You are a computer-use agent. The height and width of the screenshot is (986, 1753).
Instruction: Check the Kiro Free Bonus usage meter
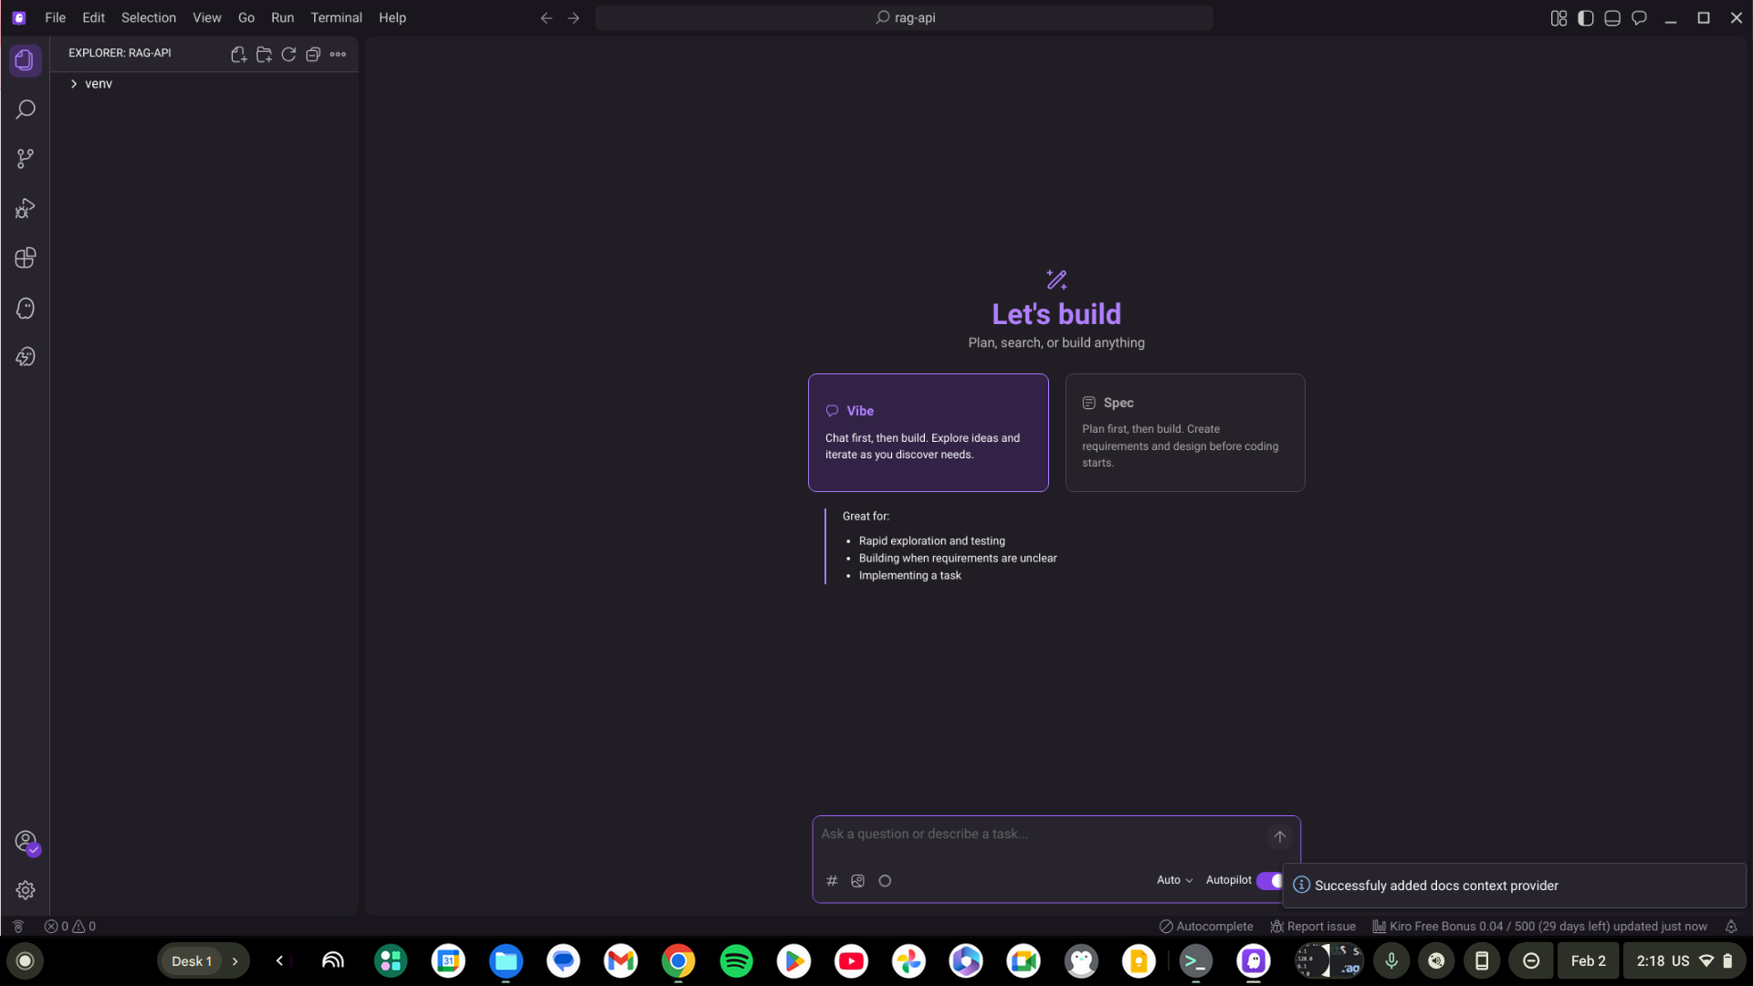coord(1541,926)
